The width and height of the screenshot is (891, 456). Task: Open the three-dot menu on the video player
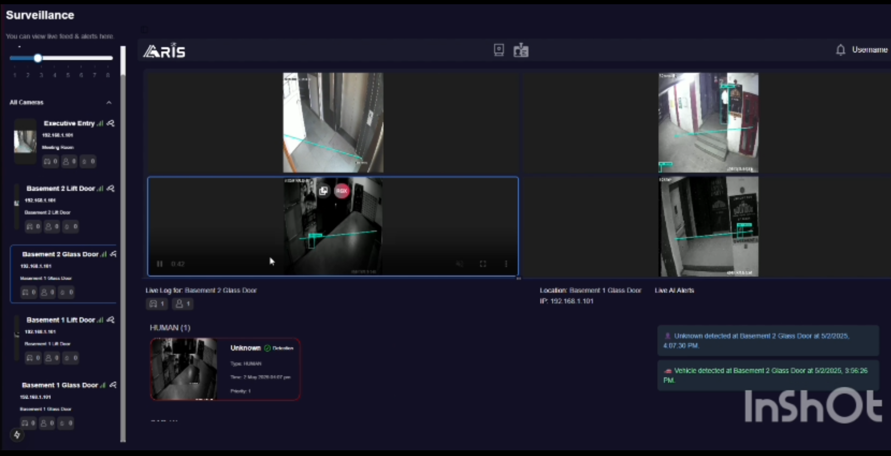(x=506, y=264)
